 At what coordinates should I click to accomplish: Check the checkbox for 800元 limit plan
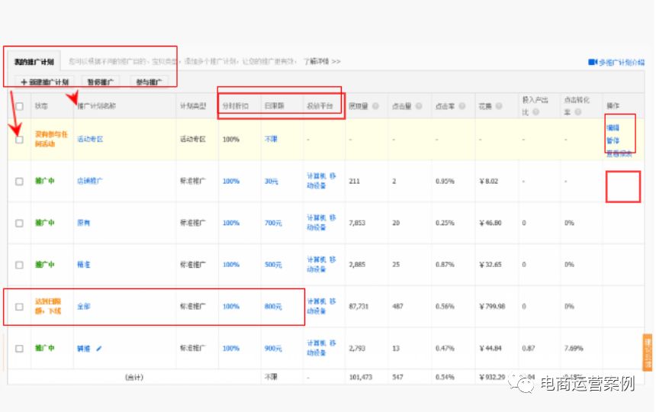(19, 307)
